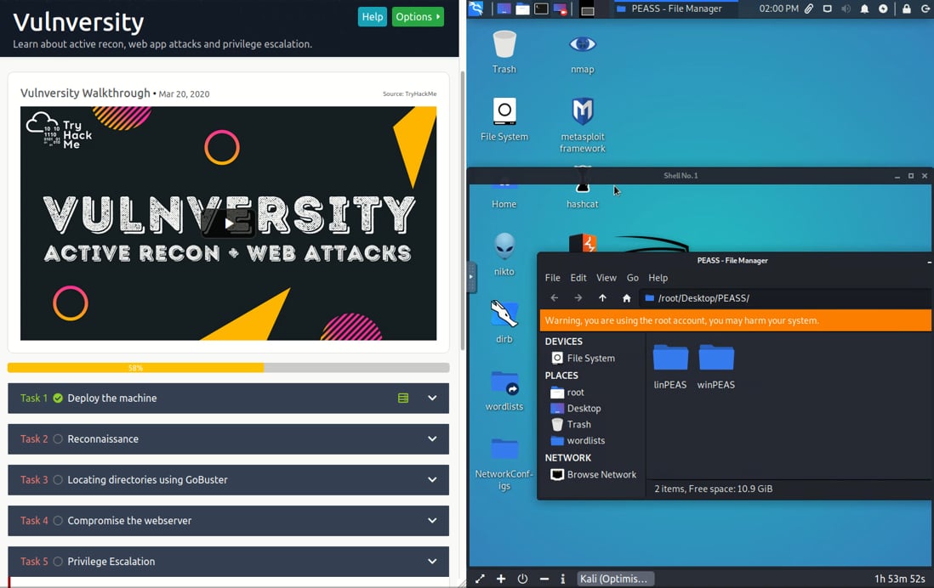Screen dimensions: 934x588
Task: Click the fullscreen arrows icon in the machine bar
Action: [480, 579]
